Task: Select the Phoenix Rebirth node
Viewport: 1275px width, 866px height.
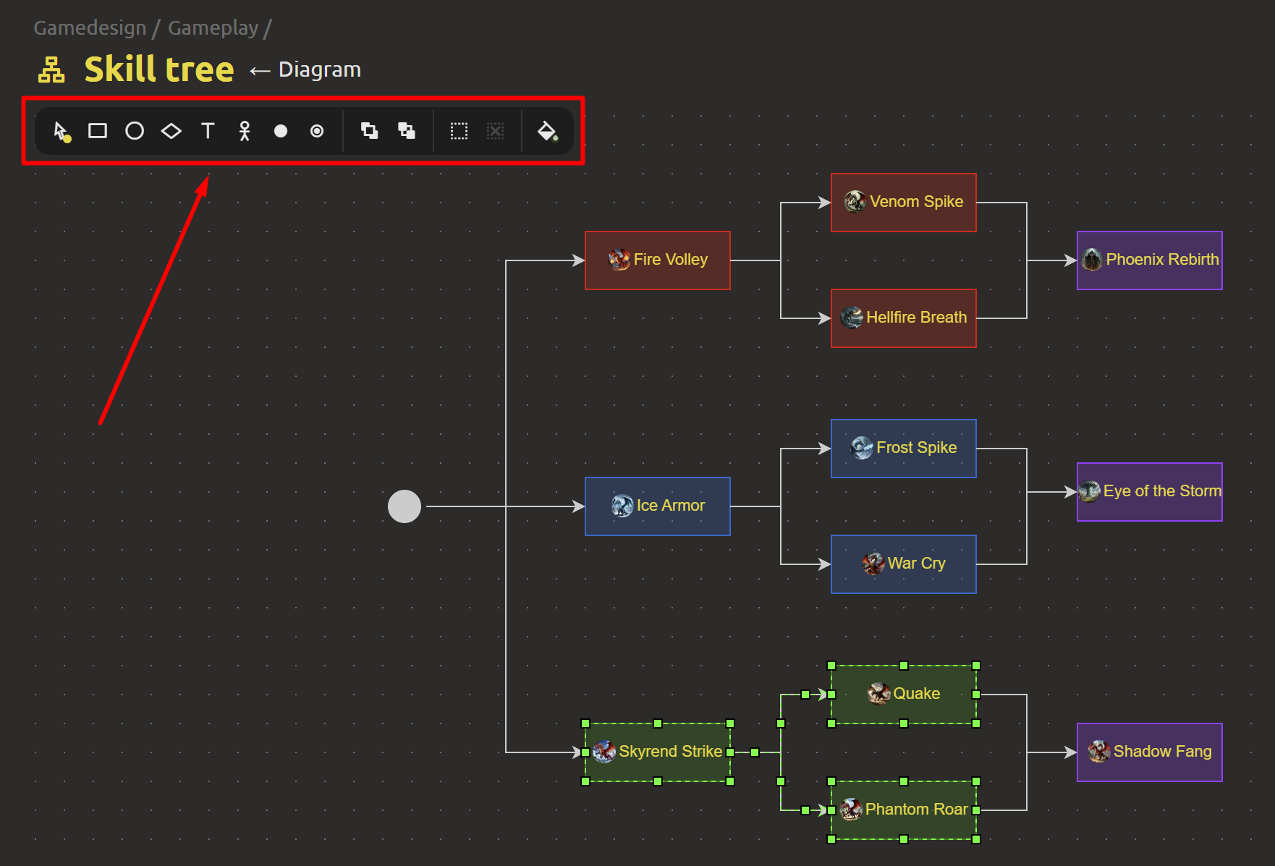Action: [1149, 260]
